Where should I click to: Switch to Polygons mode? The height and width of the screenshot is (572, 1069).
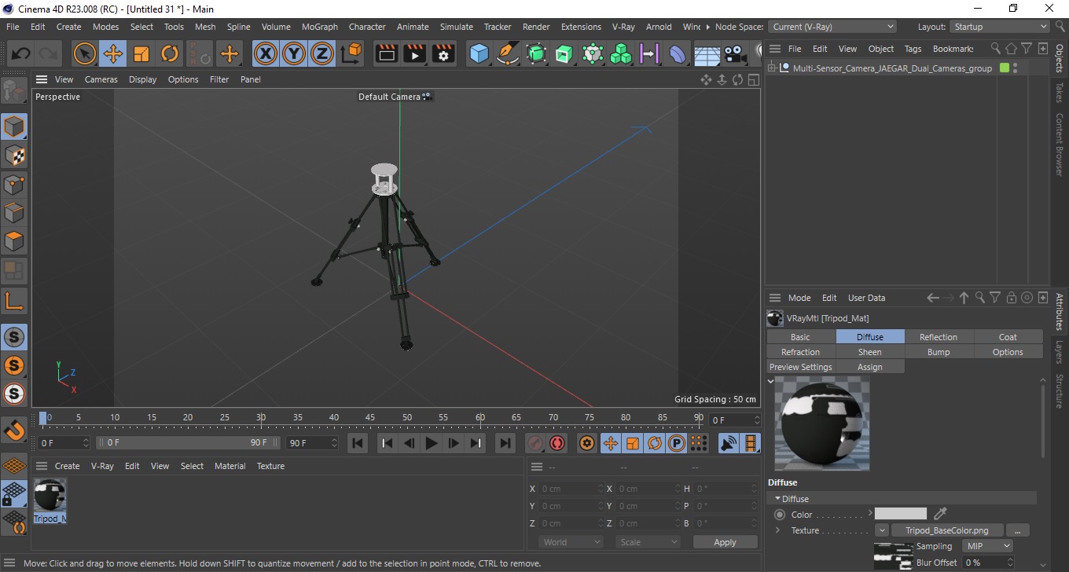tap(14, 241)
